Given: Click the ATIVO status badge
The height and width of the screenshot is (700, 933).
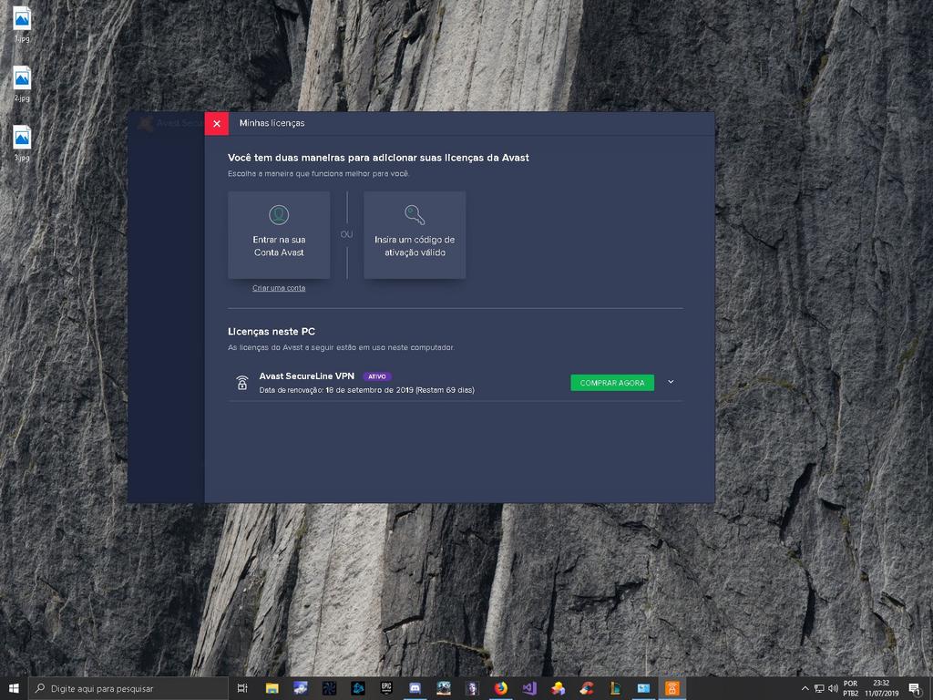Looking at the screenshot, I should [x=377, y=376].
